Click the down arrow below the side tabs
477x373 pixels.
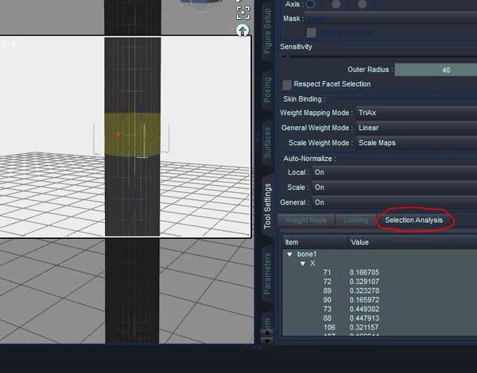[x=267, y=340]
